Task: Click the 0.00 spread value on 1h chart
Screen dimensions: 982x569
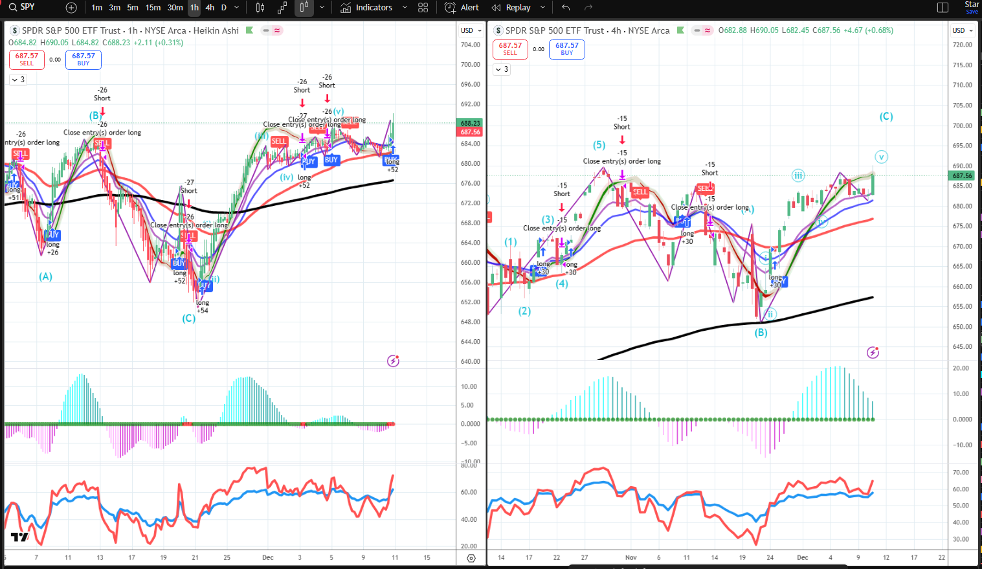Action: click(x=55, y=60)
